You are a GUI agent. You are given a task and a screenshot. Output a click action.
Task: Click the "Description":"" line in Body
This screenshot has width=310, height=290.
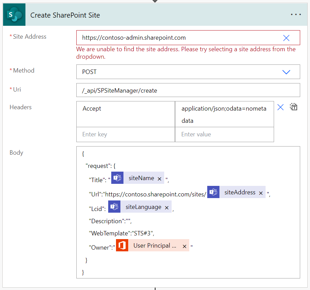tap(110, 221)
